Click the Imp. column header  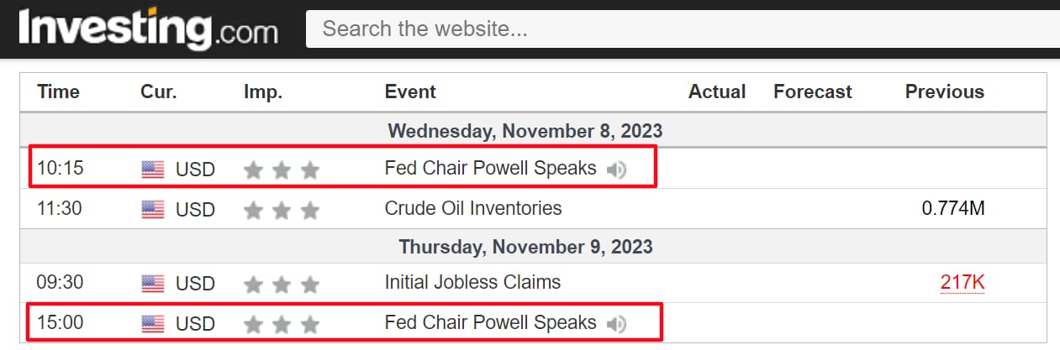[x=263, y=92]
